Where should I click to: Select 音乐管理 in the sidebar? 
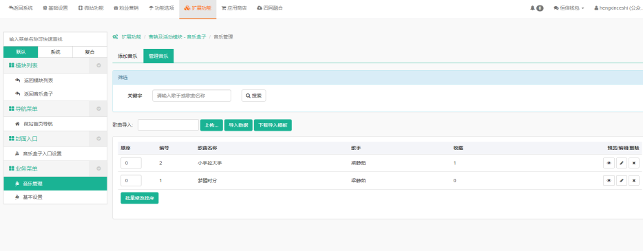pos(55,184)
